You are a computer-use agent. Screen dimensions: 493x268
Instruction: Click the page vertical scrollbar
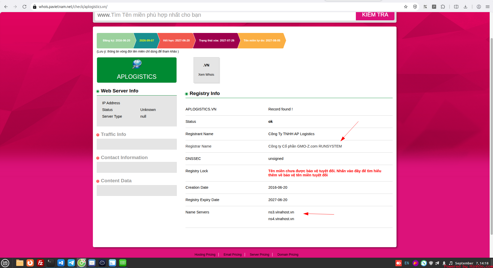click(x=491, y=136)
